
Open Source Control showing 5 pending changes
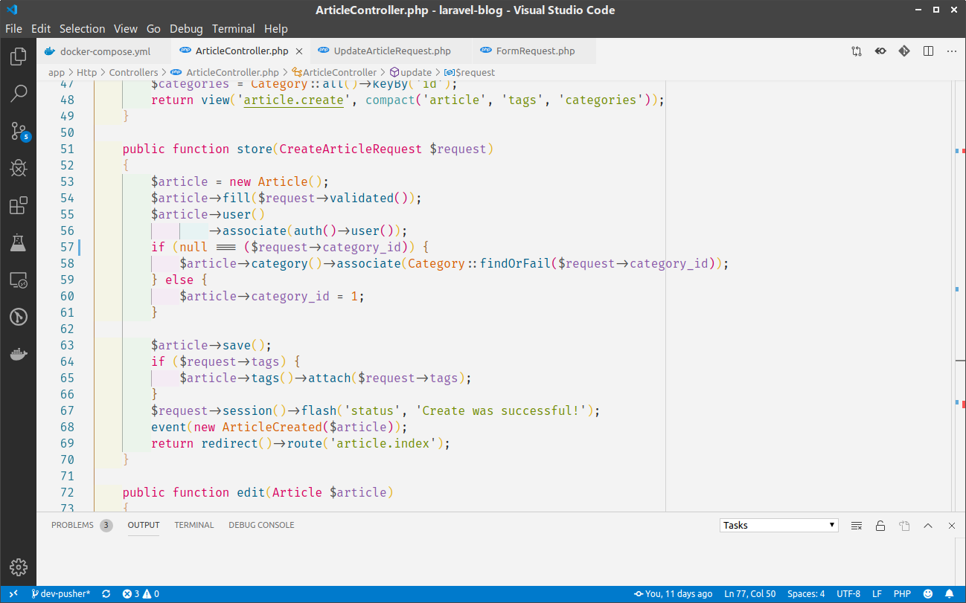pyautogui.click(x=19, y=131)
